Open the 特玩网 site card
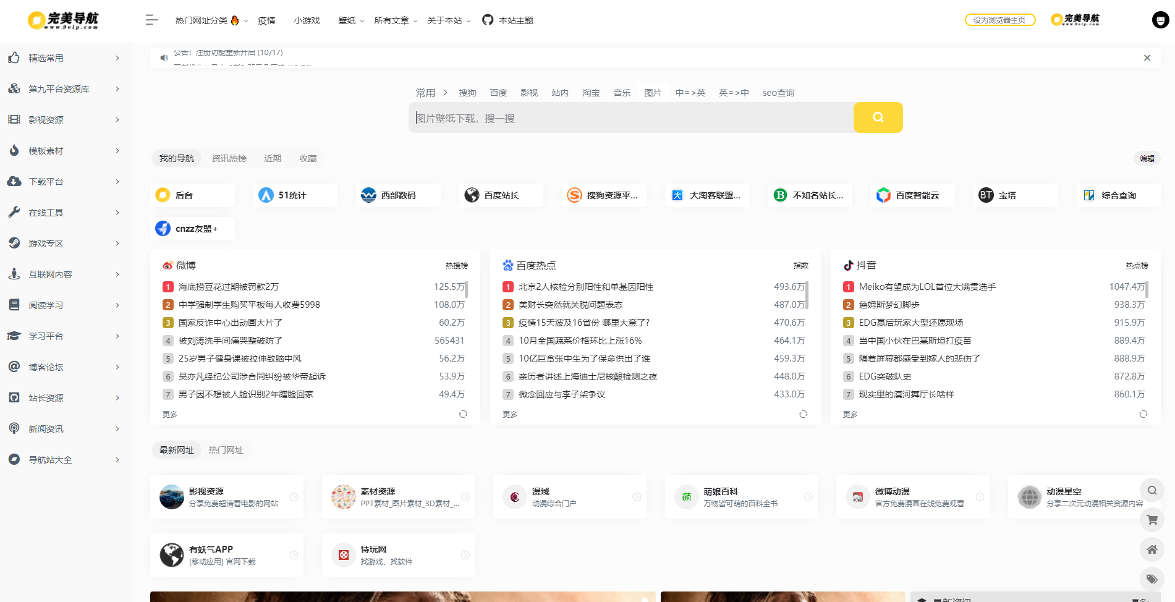Screen dimensions: 1175x602 tap(398, 555)
